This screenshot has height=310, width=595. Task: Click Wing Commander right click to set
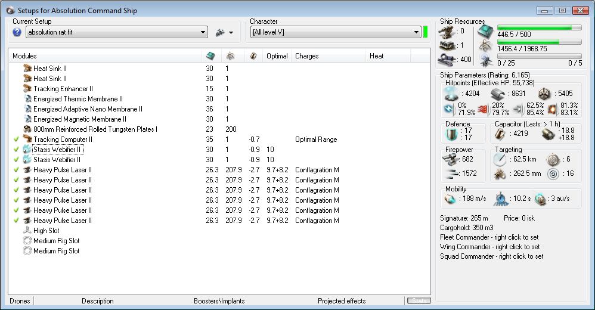pos(489,247)
